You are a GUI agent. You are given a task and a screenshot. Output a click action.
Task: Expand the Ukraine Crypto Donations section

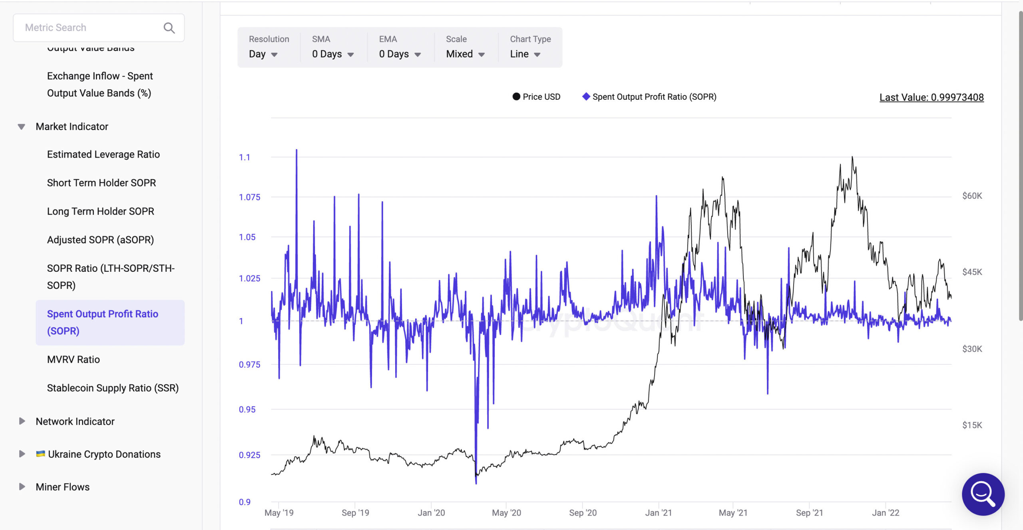[22, 454]
